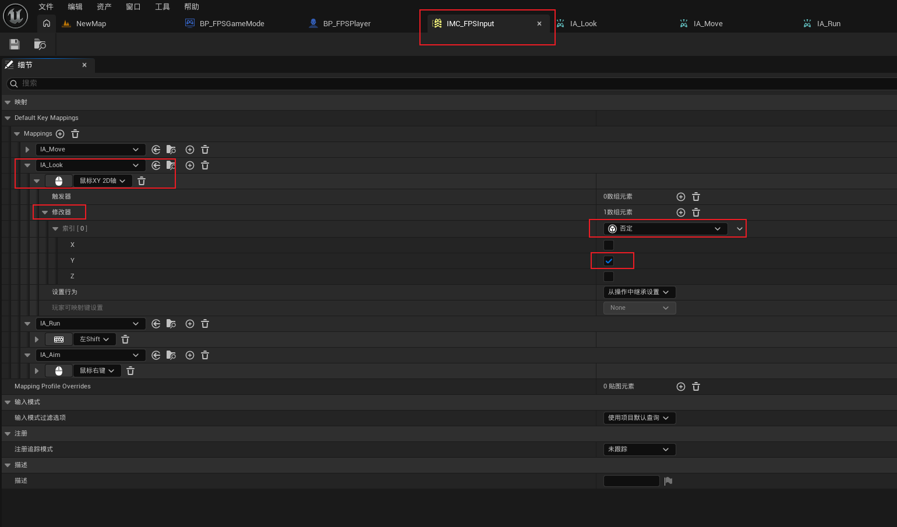Click the 搜索 field in the 细节 panel
This screenshot has width=897, height=527.
(x=451, y=83)
